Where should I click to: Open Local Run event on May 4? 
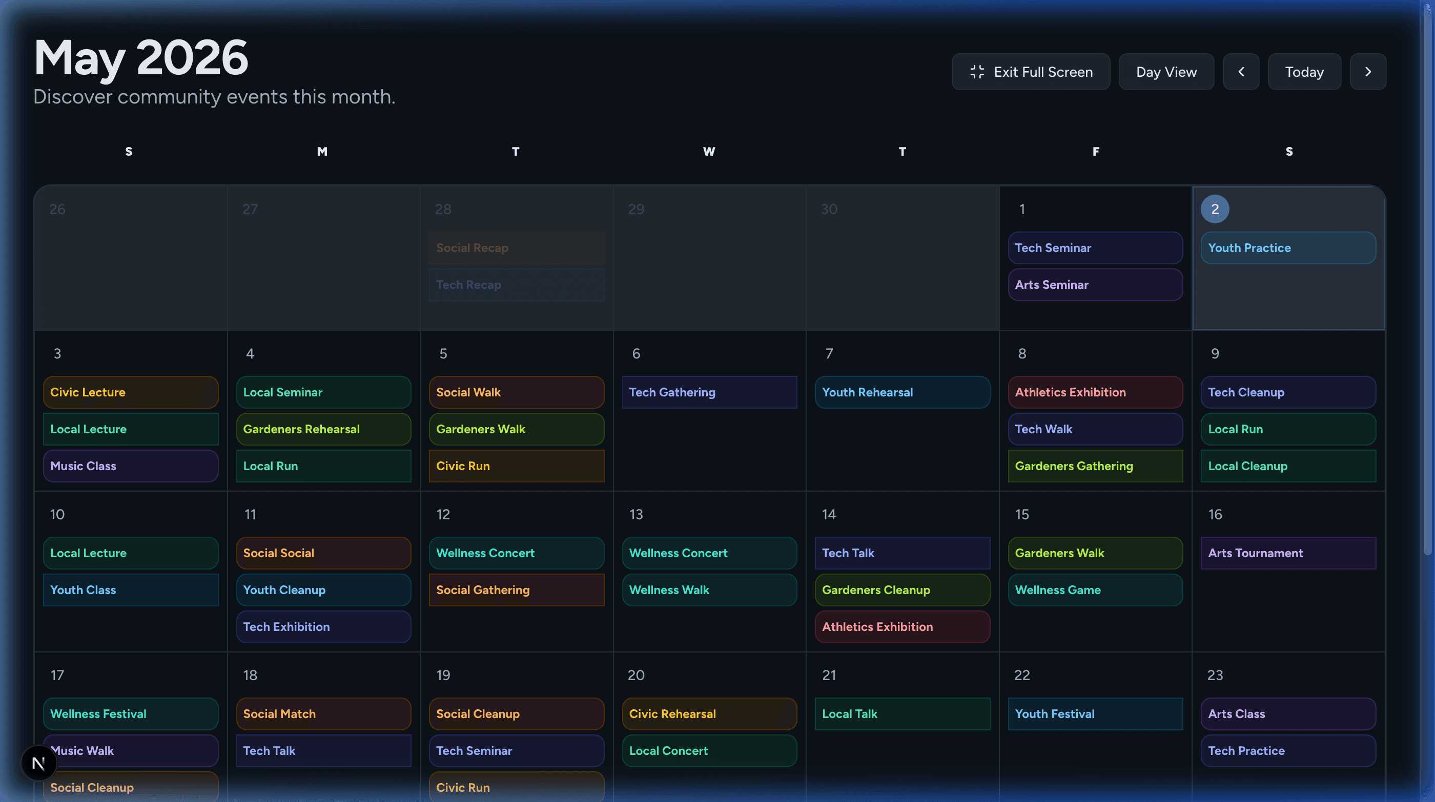tap(323, 466)
